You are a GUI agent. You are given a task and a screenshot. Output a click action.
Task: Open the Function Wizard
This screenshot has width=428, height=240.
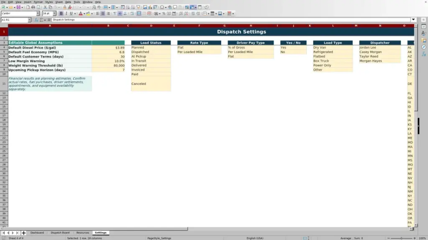coord(36,20)
